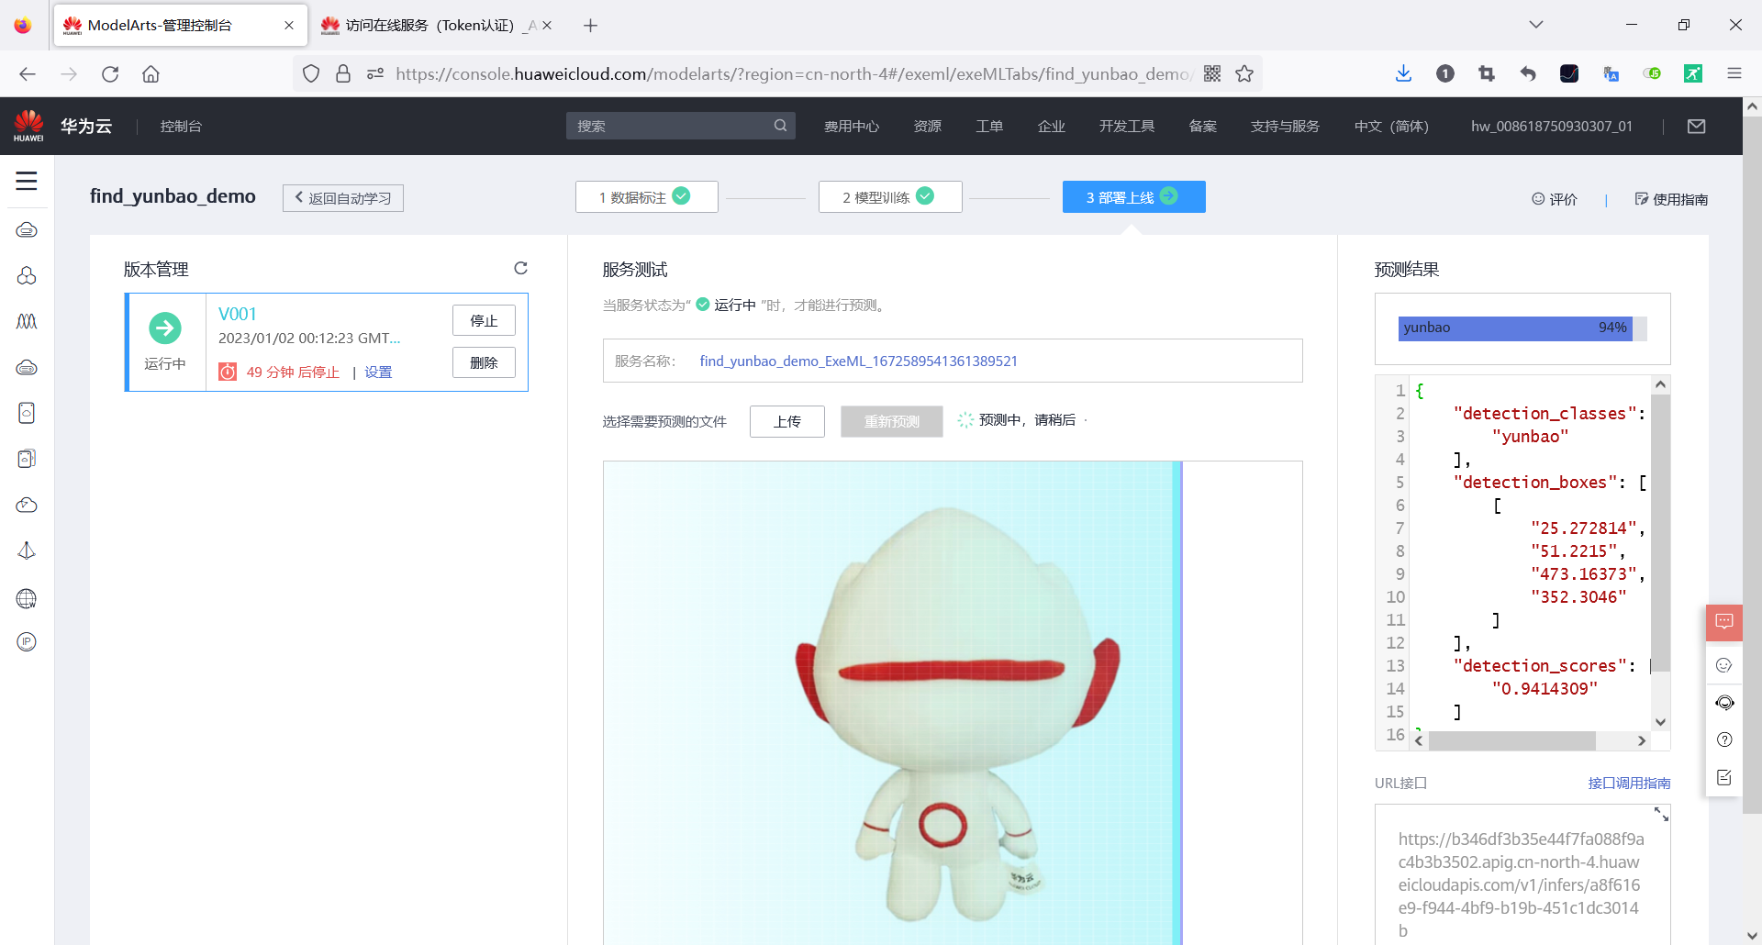
Task: Open the message center mail icon
Action: tap(1698, 126)
